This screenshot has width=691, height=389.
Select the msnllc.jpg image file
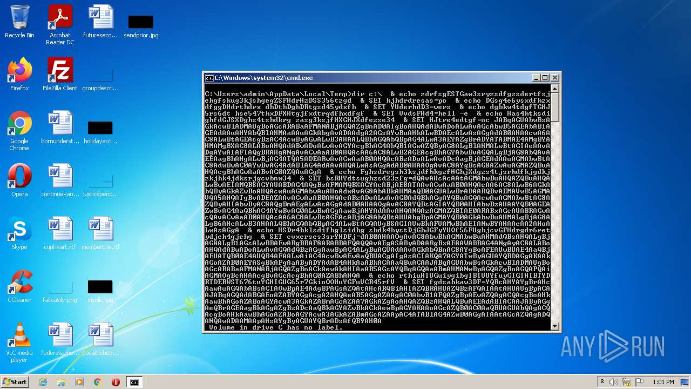100,291
